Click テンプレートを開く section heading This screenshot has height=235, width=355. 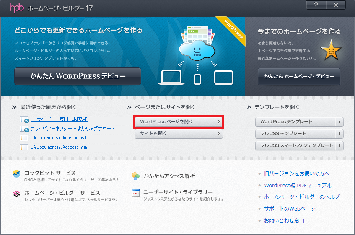click(x=277, y=107)
